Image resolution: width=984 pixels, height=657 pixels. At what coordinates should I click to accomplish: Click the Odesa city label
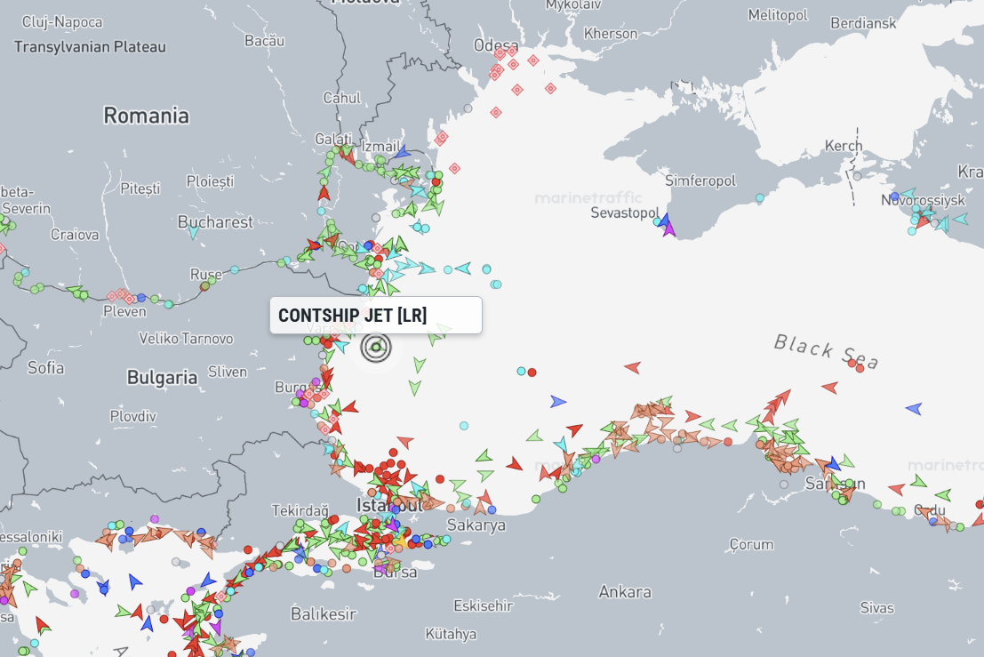coord(496,45)
